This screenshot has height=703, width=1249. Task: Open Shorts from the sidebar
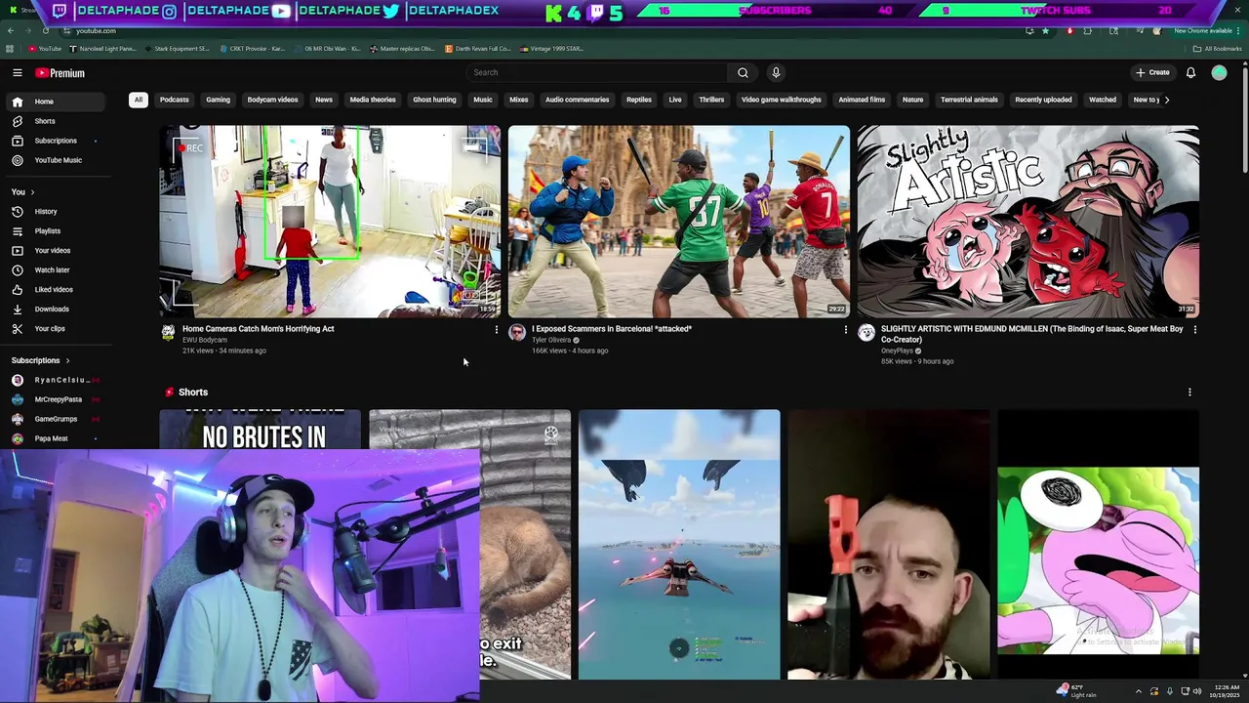pyautogui.click(x=55, y=121)
